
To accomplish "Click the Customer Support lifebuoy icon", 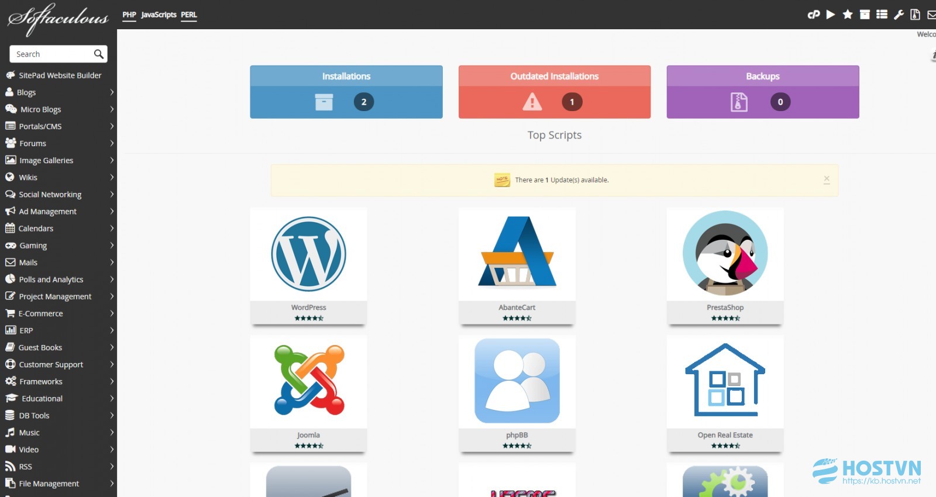I will click(x=10, y=364).
